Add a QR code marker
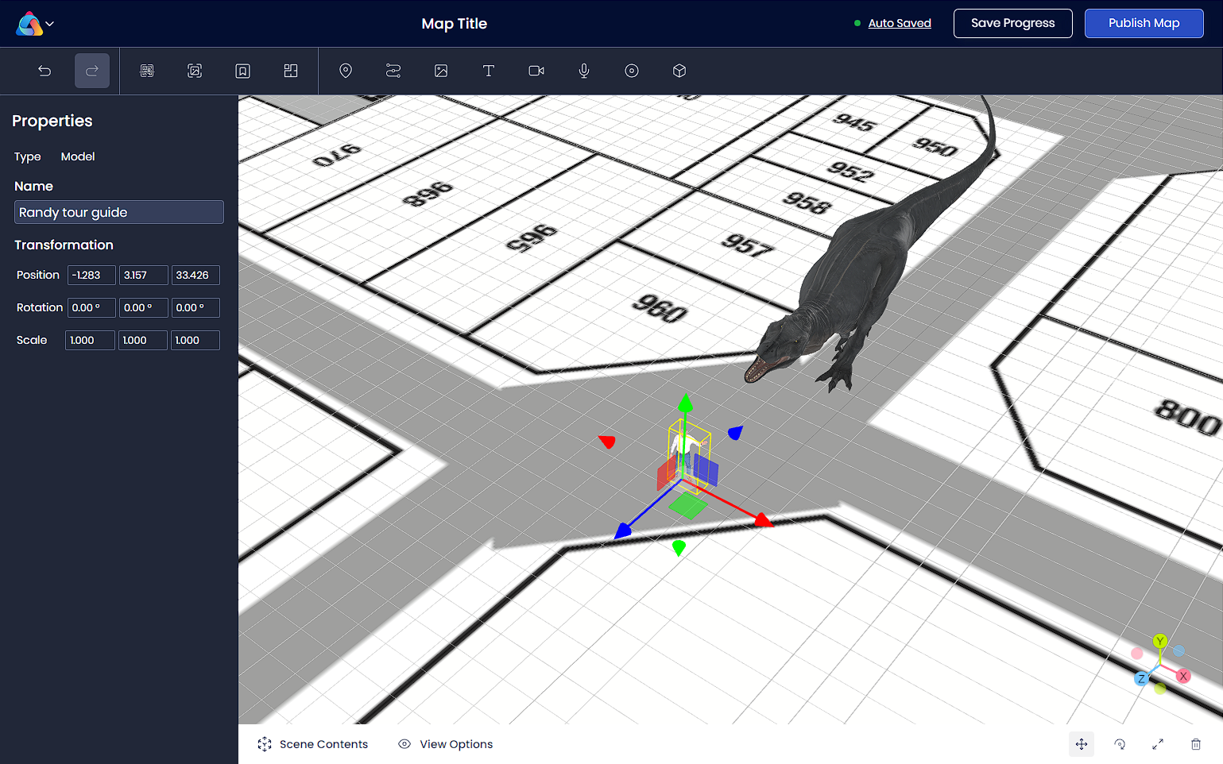The width and height of the screenshot is (1223, 764). [147, 71]
